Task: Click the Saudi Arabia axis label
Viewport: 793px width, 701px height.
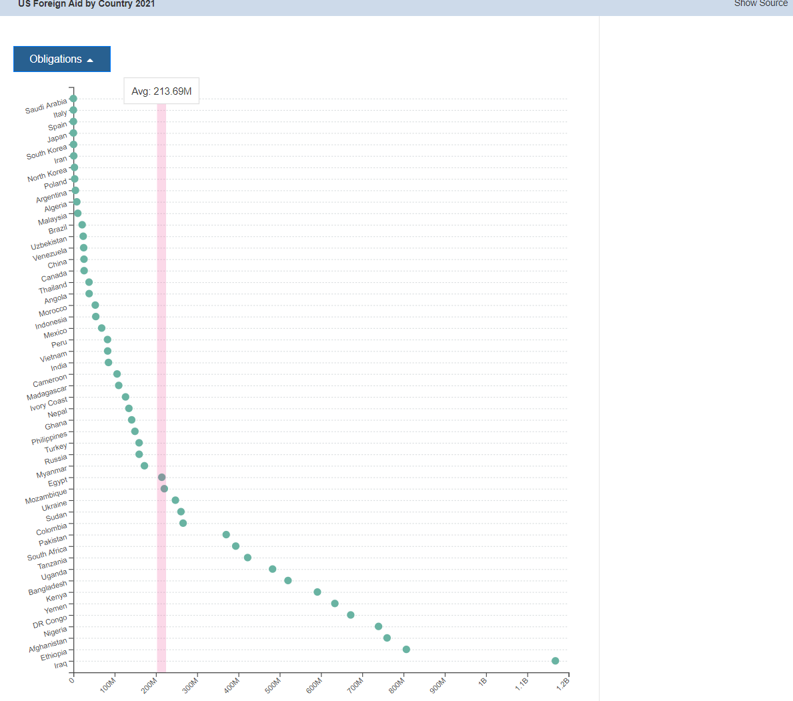Action: [46, 106]
